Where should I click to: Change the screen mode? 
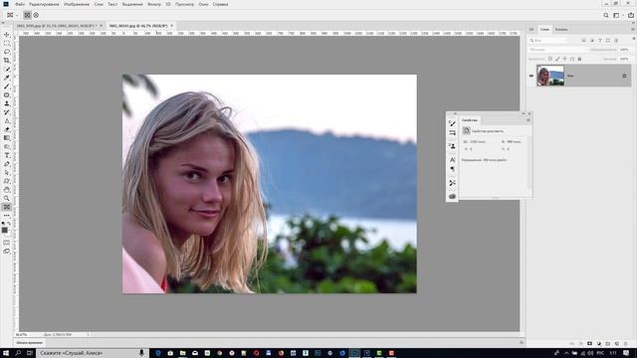[x=7, y=251]
